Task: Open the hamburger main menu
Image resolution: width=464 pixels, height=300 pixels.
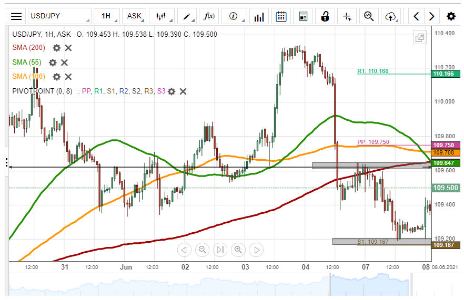Action: [16, 16]
